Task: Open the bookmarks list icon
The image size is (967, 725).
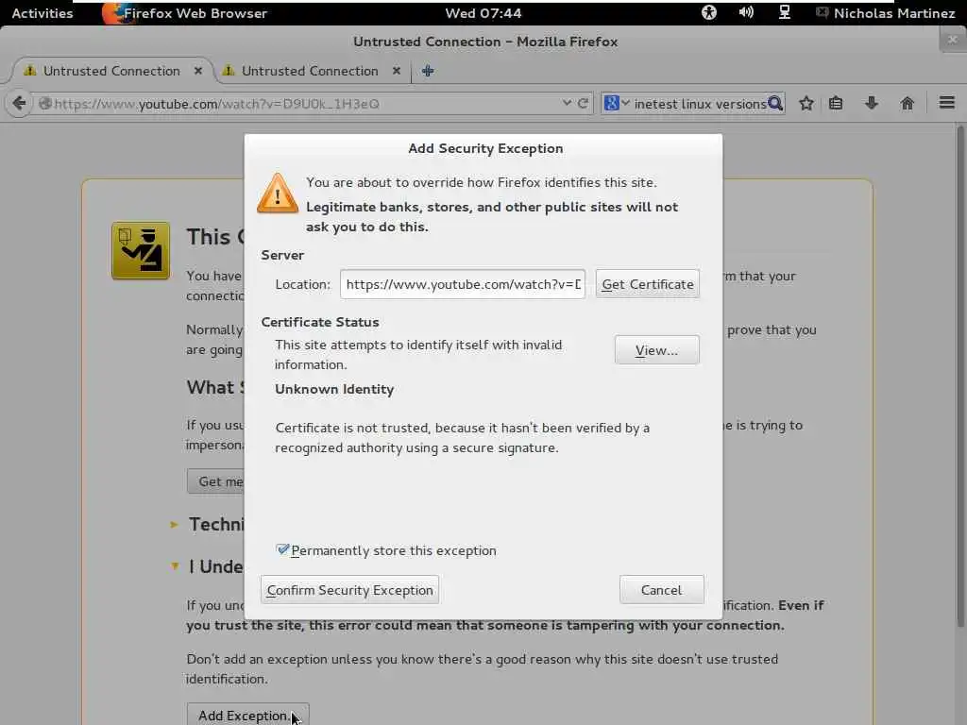Action: click(836, 103)
